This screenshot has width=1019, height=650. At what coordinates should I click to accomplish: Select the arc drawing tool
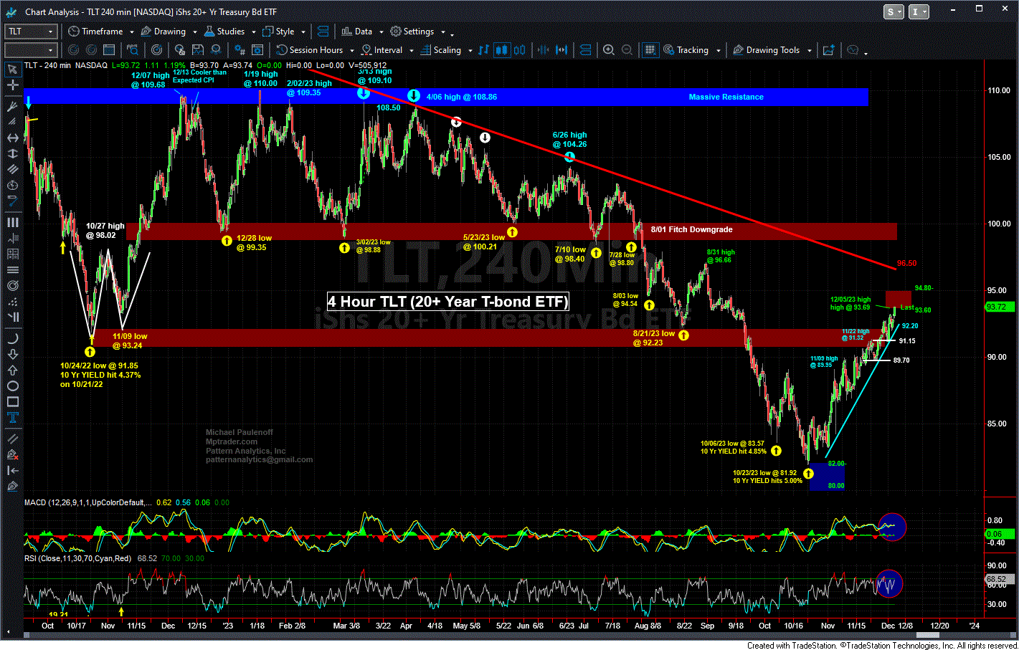point(12,338)
